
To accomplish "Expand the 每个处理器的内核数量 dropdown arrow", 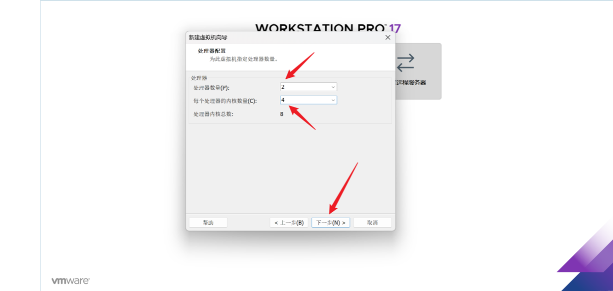I will coord(333,100).
